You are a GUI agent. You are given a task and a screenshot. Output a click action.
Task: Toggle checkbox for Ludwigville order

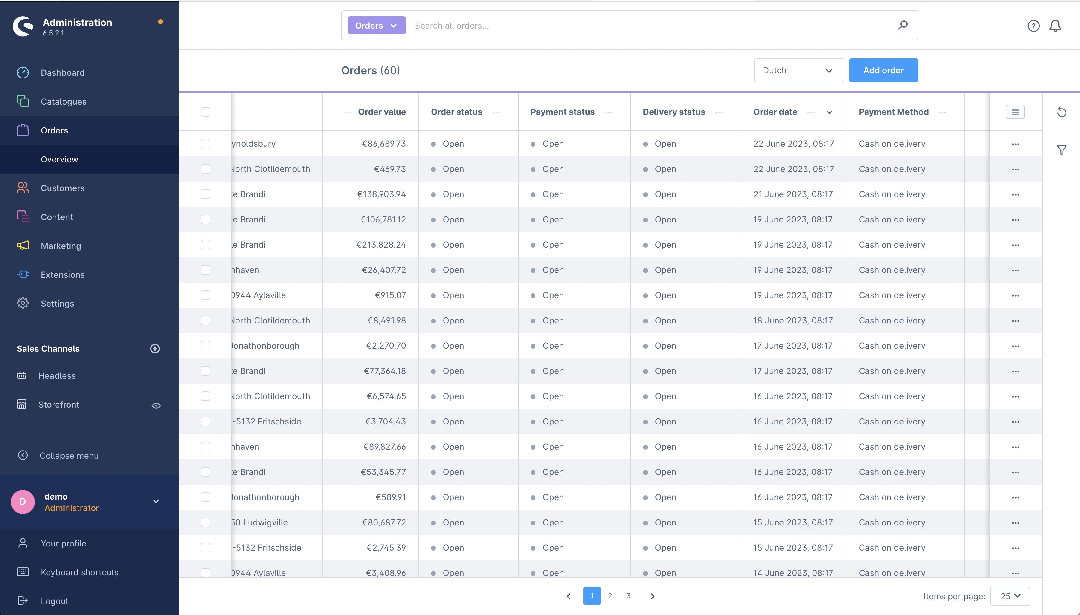pos(206,522)
